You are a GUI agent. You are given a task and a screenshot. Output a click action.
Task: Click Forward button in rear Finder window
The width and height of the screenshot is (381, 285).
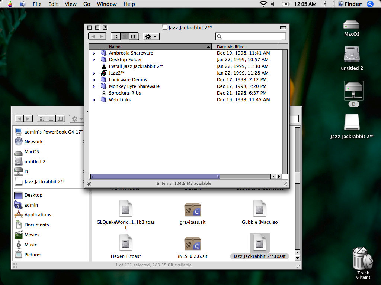click(x=28, y=118)
